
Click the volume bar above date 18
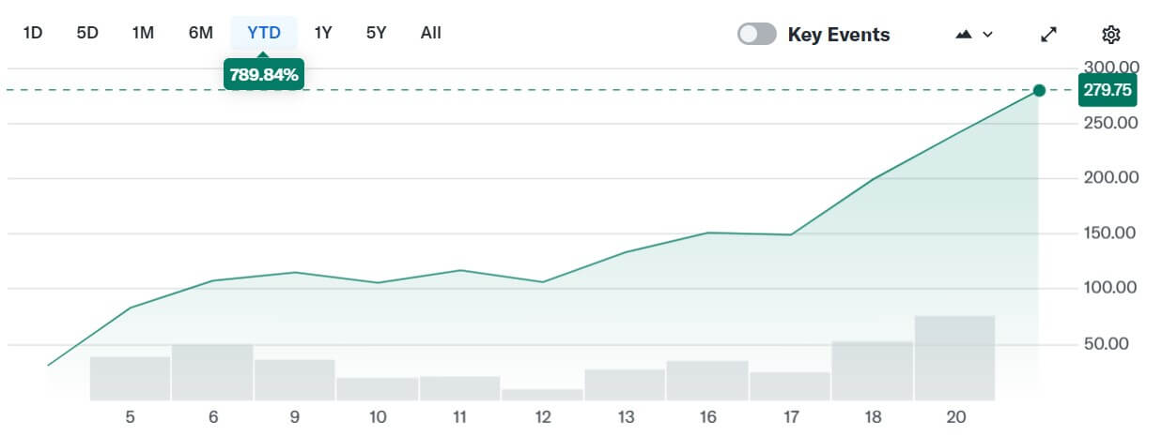click(x=873, y=370)
